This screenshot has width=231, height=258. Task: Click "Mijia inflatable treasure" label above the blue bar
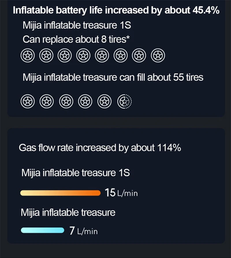[68, 212]
